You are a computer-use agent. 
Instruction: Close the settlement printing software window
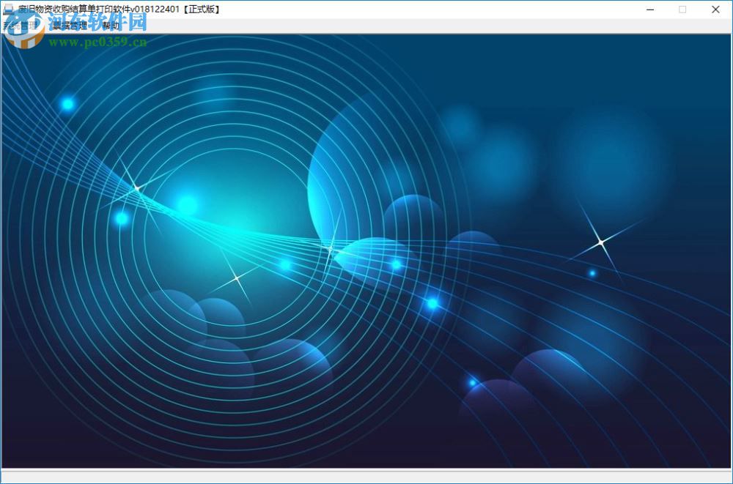point(715,10)
